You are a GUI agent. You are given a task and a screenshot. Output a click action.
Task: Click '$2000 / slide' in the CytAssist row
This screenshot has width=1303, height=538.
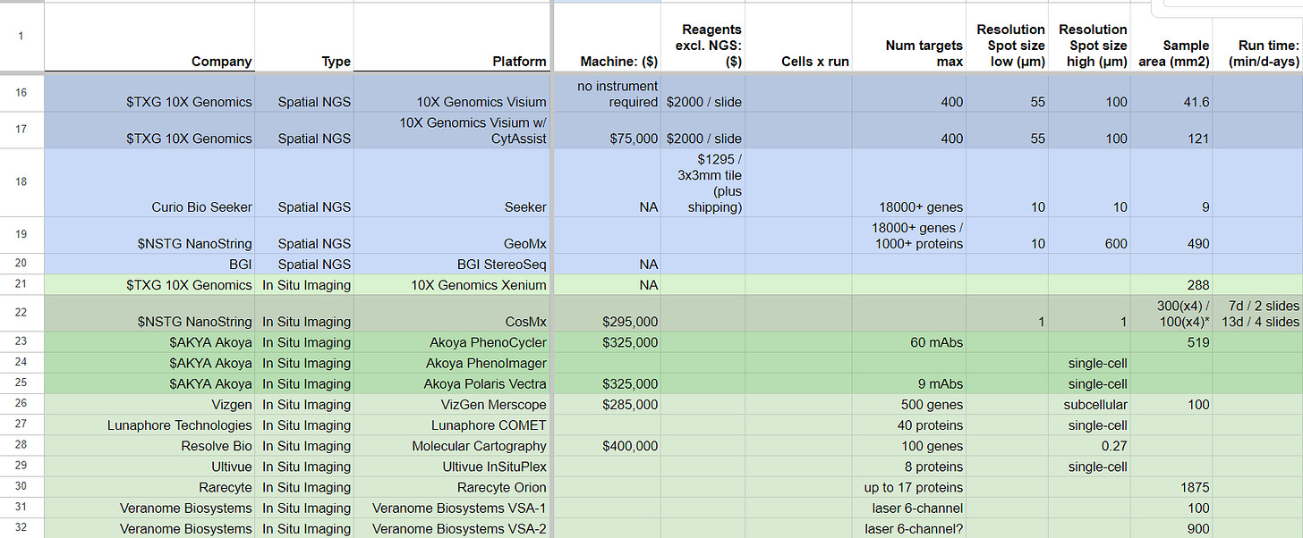[x=703, y=130]
